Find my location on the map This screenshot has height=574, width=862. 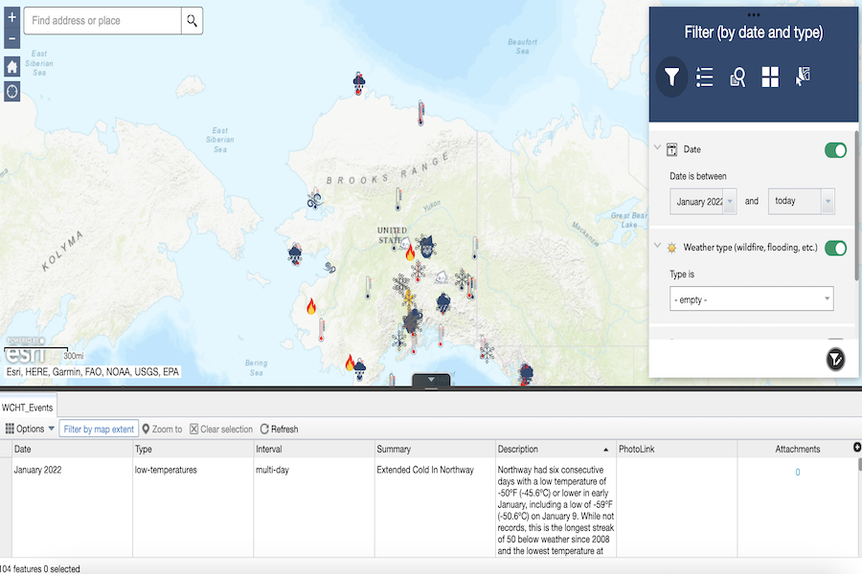tap(12, 91)
